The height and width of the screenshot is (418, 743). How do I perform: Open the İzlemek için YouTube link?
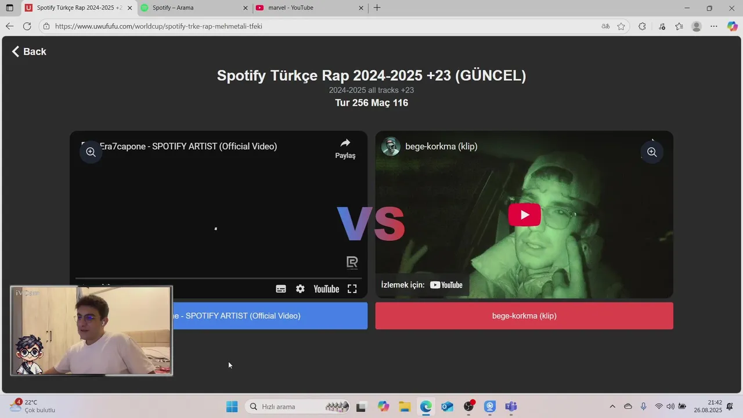422,285
